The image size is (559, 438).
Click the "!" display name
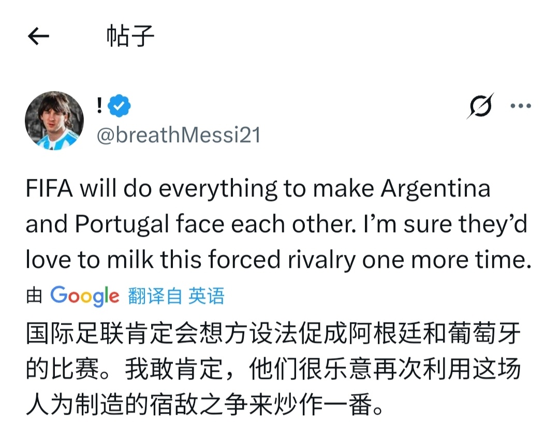pyautogui.click(x=99, y=106)
